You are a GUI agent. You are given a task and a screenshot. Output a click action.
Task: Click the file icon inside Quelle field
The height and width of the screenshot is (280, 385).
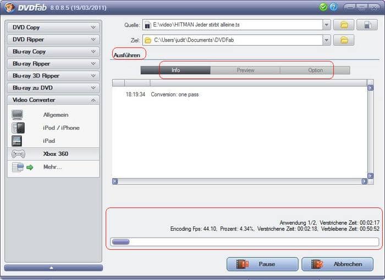pyautogui.click(x=147, y=25)
